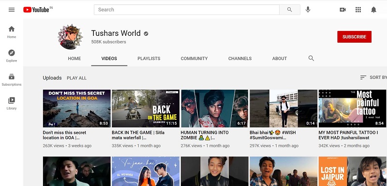Open 'MY MOST PAINFUL TATTOO I EVER HAD' title

tap(348, 135)
